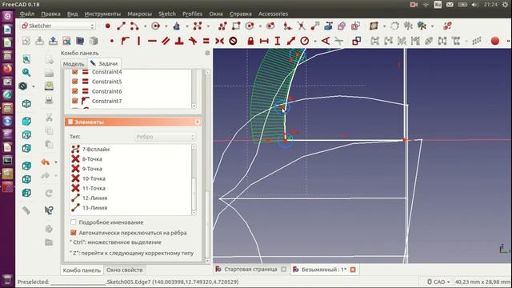The image size is (512, 288).
Task: Click constraints list scroll-down arrow
Action: pyautogui.click(x=194, y=106)
